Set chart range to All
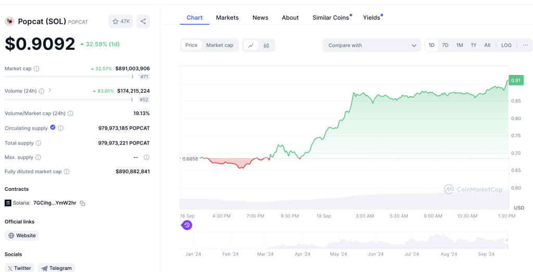Image resolution: width=533 pixels, height=272 pixels. pyautogui.click(x=487, y=45)
